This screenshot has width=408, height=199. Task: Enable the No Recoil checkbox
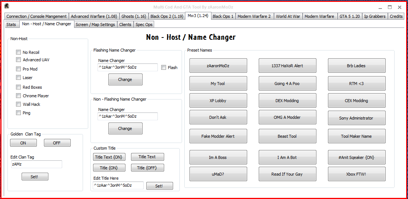[x=18, y=52]
